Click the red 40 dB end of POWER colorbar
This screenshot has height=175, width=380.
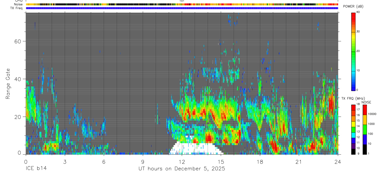coord(353,14)
